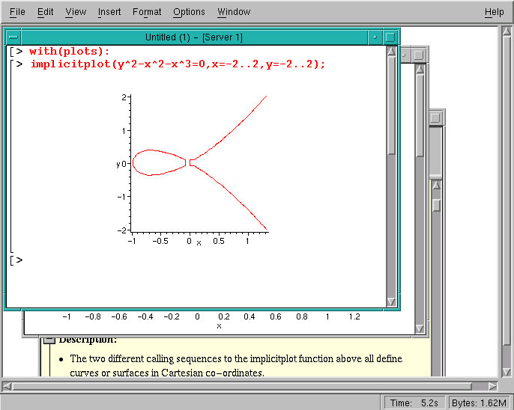Open the Help menu

494,12
